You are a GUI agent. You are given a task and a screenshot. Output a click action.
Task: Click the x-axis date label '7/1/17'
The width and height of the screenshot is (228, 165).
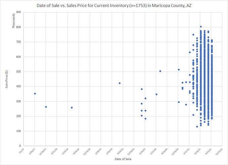pos(22,150)
